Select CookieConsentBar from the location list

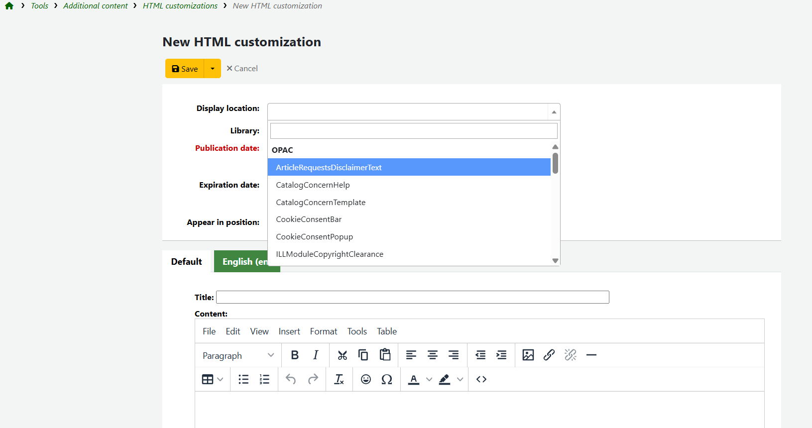pos(309,219)
